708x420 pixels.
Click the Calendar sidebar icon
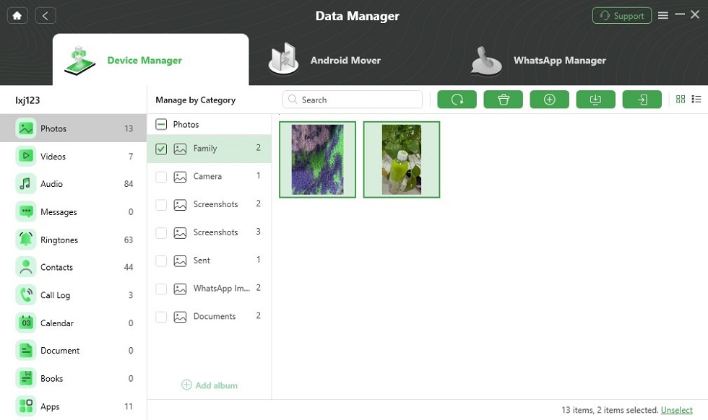click(x=26, y=323)
